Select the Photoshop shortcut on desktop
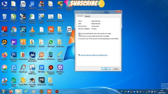Image resolution: width=168 pixels, height=94 pixels. pos(14,57)
